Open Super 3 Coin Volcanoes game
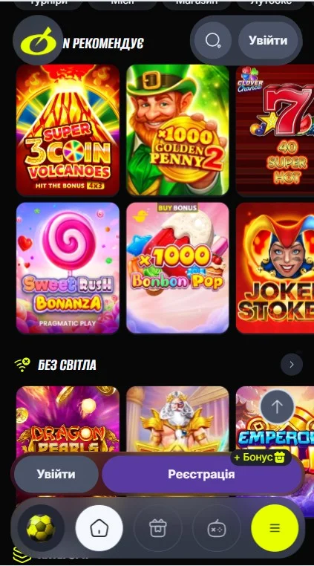The image size is (314, 566). click(x=68, y=130)
